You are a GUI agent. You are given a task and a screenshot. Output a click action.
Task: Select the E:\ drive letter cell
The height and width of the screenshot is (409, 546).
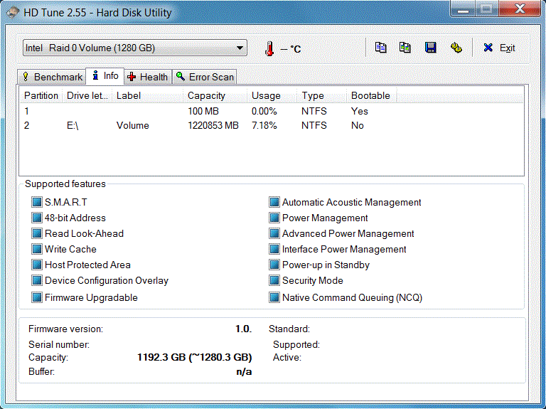tap(73, 125)
